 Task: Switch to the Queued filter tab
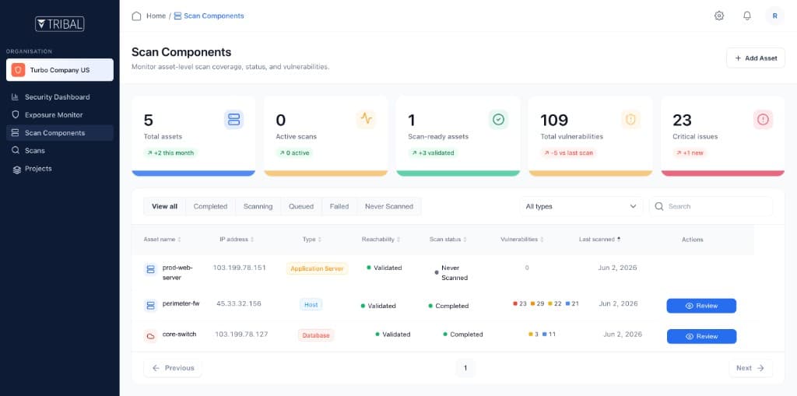click(x=301, y=206)
